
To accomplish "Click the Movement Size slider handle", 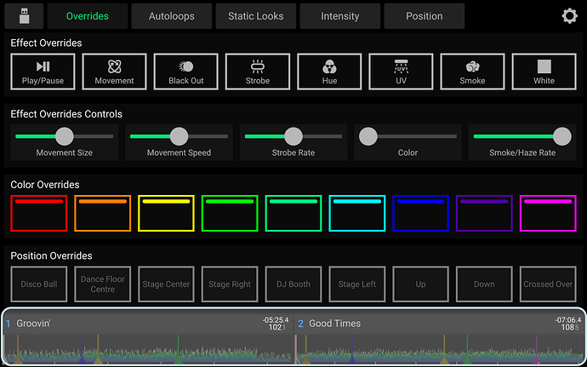I will (65, 136).
